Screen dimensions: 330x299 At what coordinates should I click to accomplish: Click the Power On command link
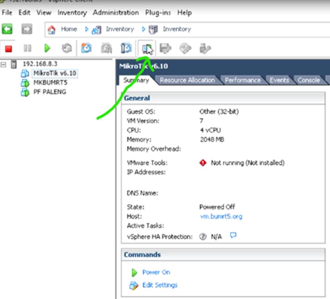click(156, 272)
